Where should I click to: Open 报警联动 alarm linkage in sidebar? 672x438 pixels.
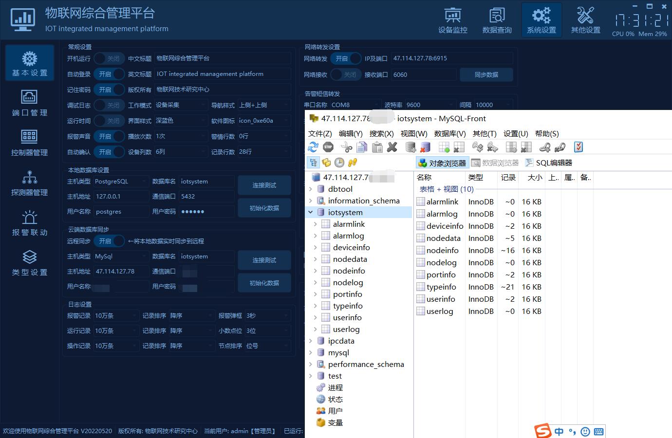coord(30,222)
